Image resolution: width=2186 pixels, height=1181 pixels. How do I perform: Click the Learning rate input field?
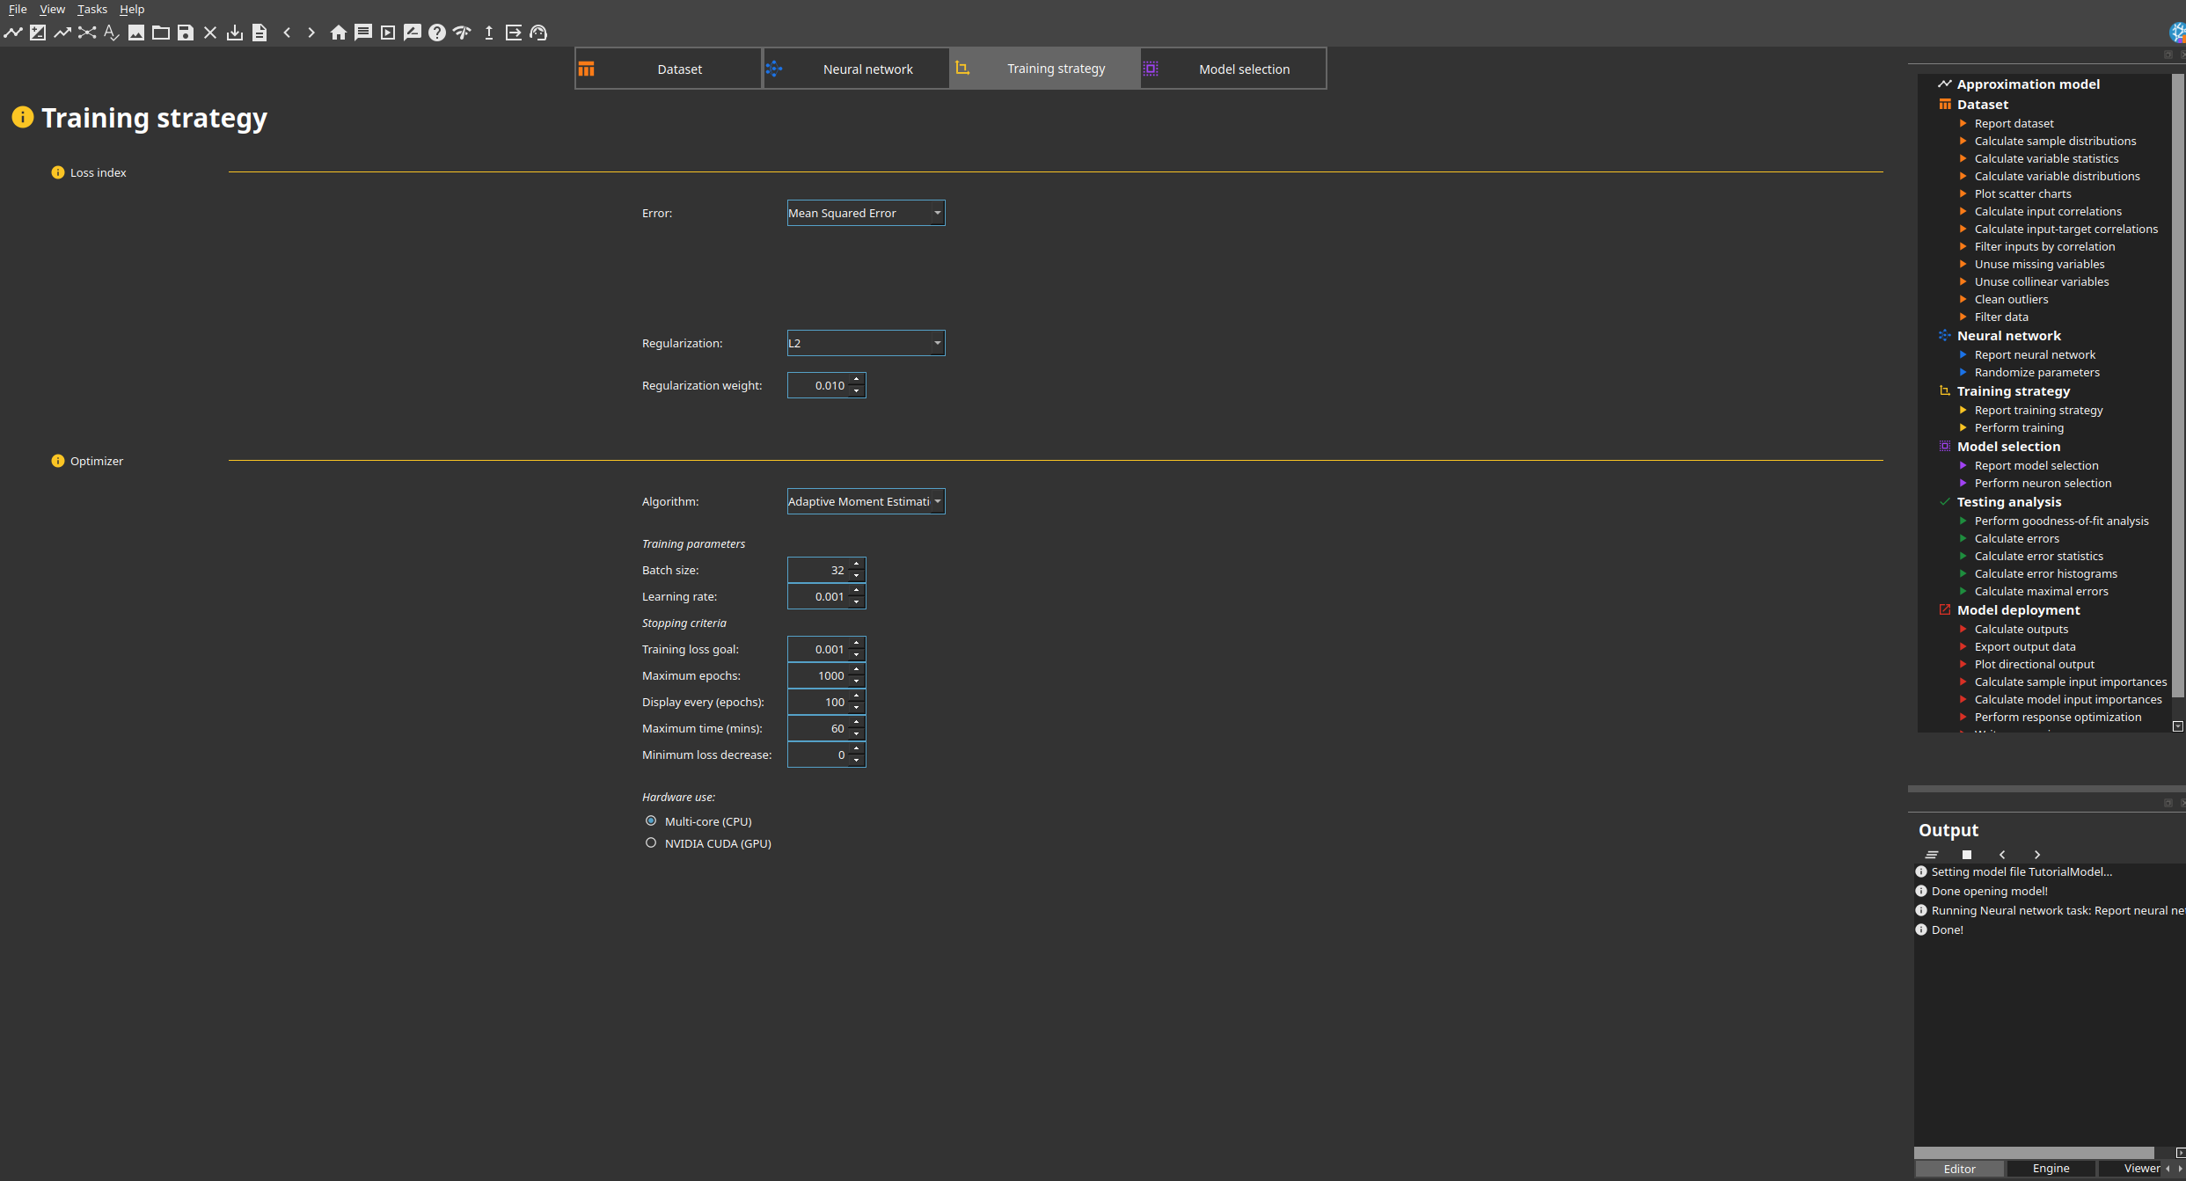[x=818, y=596]
